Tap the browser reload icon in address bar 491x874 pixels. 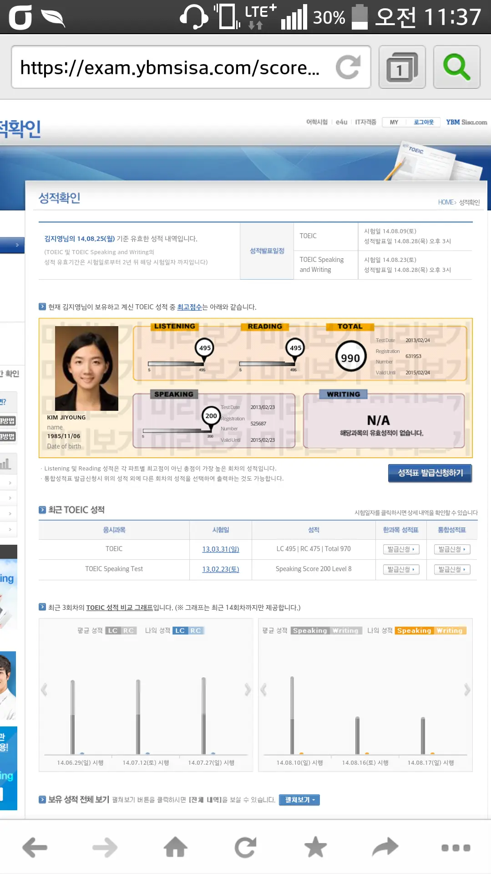tap(348, 67)
